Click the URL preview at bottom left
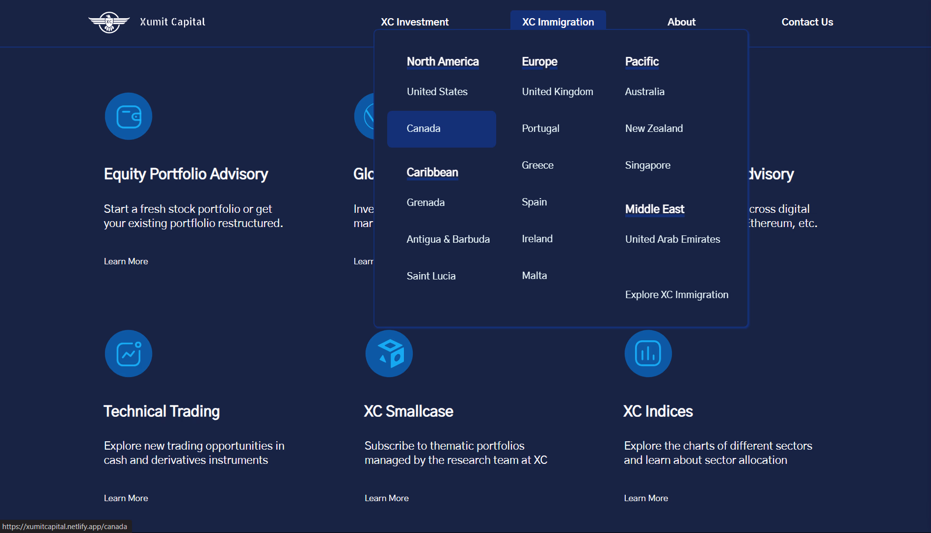This screenshot has height=533, width=931. (64, 526)
